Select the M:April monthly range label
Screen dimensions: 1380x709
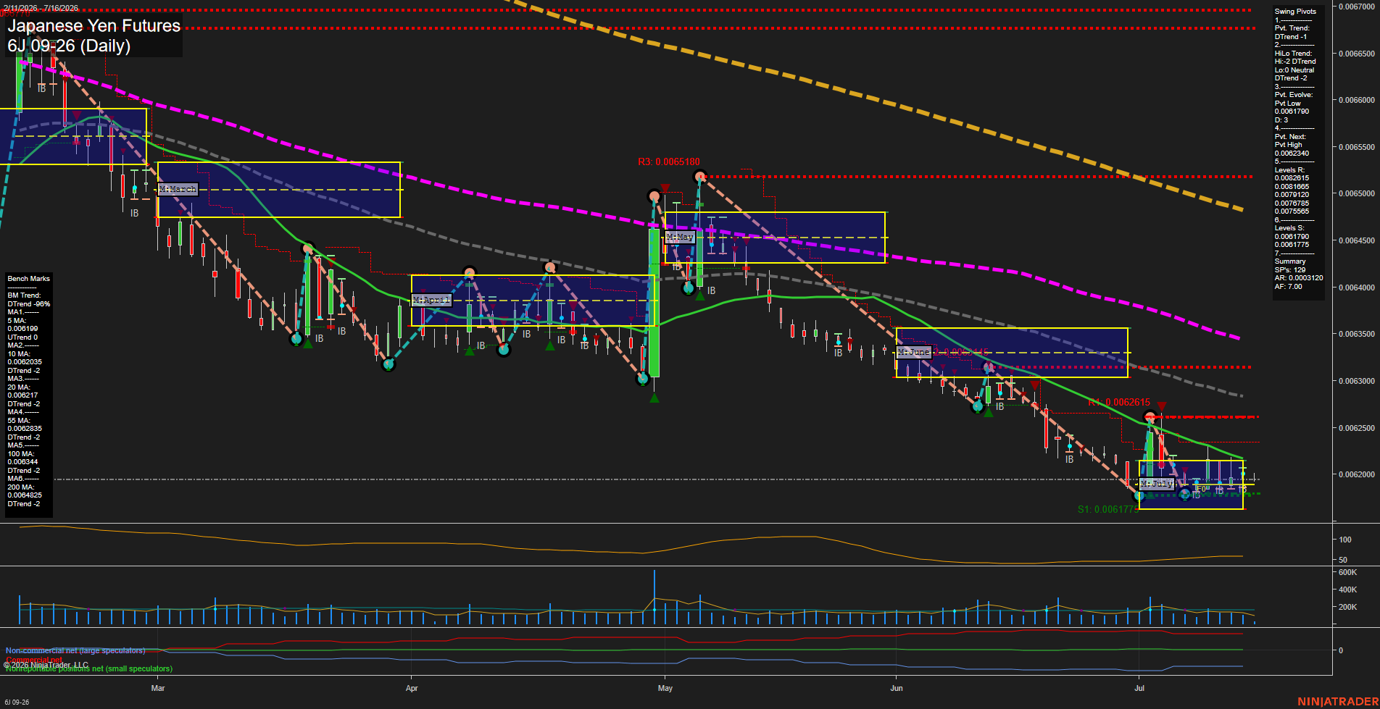point(431,300)
